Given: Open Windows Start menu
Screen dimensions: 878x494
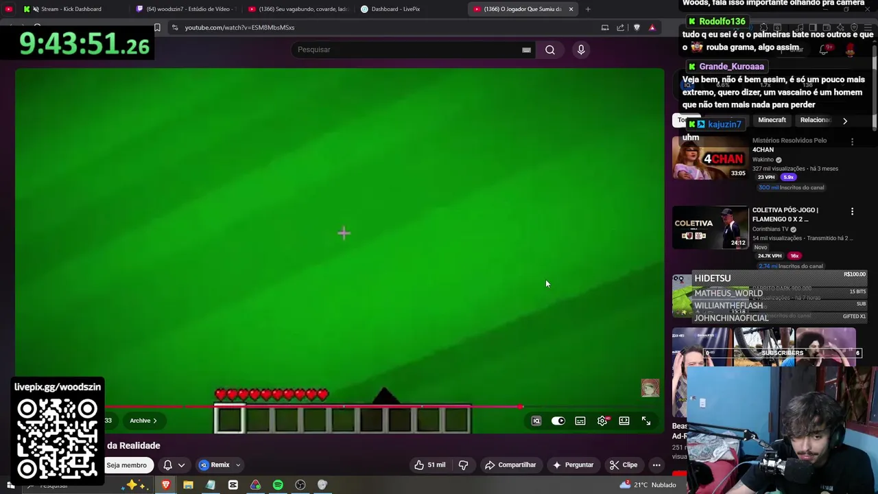Looking at the screenshot, I should (x=10, y=485).
